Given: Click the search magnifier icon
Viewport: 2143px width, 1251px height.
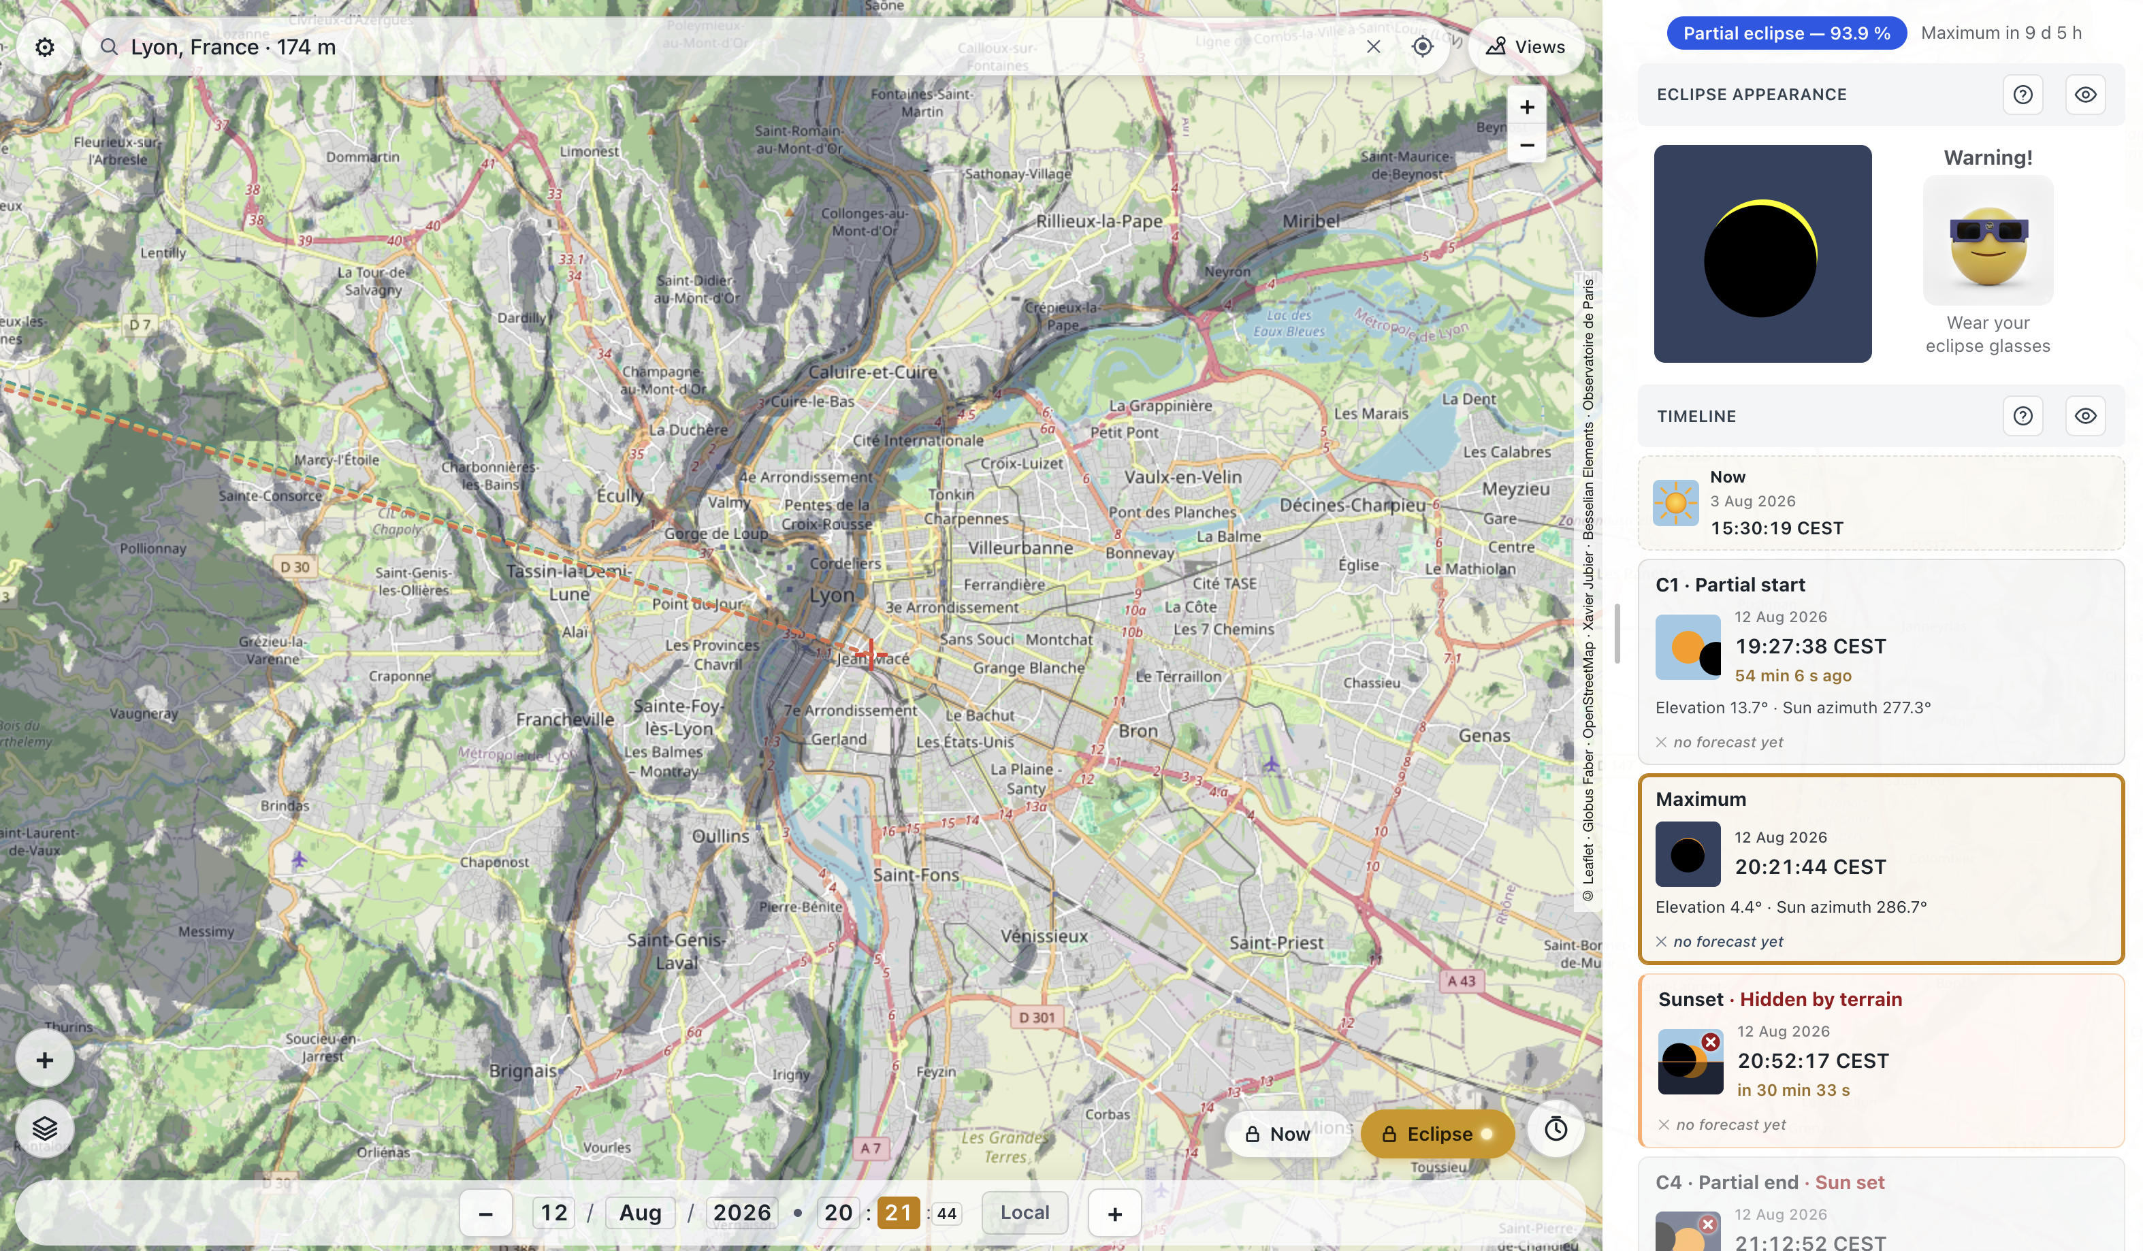Looking at the screenshot, I should (109, 47).
